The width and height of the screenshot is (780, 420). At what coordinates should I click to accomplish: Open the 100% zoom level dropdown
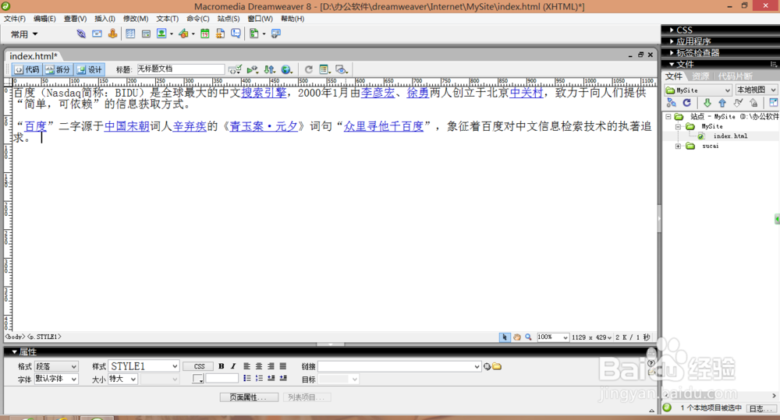click(x=552, y=337)
